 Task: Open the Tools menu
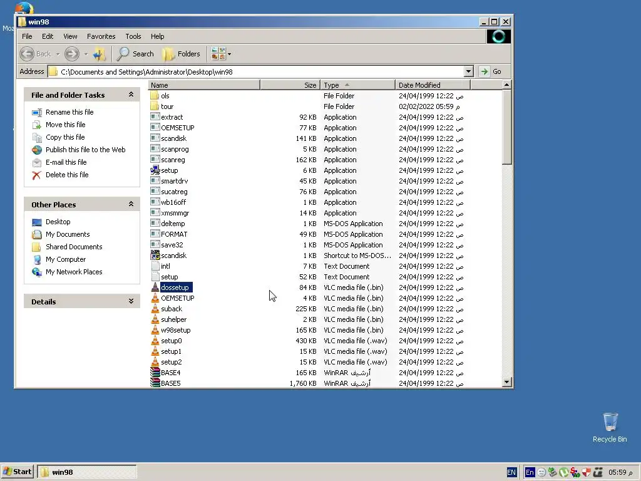tap(133, 36)
